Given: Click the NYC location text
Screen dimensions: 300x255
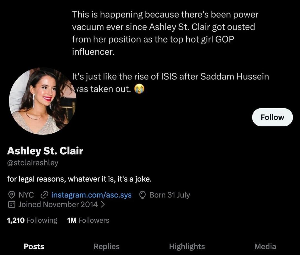Looking at the screenshot, I should [x=26, y=195].
